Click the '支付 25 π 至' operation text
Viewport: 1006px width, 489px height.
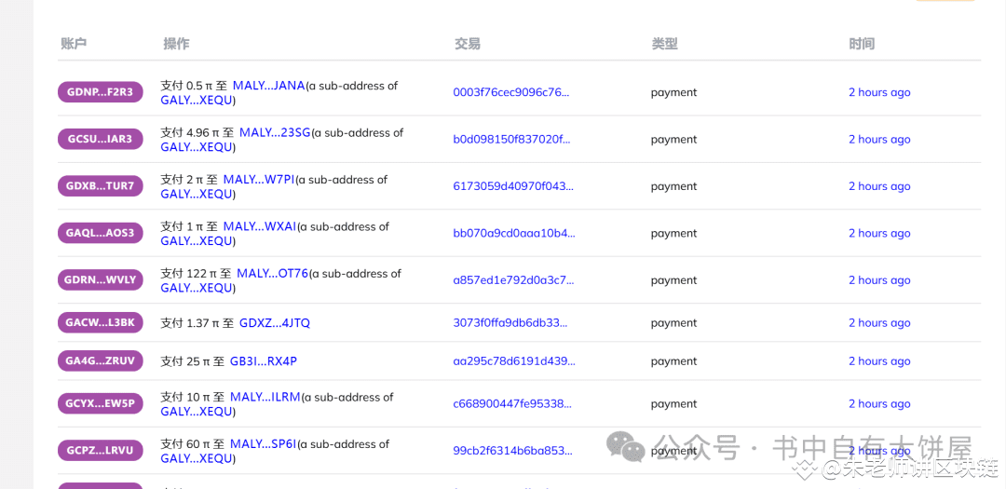click(x=193, y=361)
